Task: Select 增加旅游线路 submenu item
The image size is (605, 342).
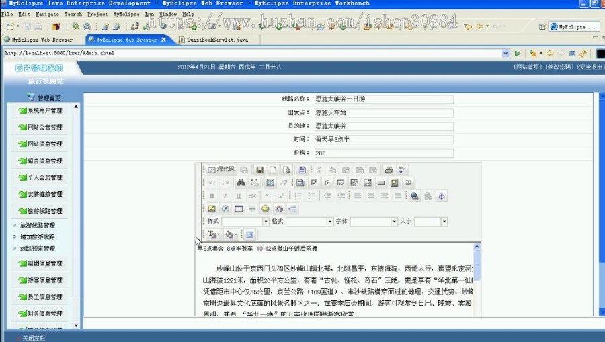Action: pos(38,237)
